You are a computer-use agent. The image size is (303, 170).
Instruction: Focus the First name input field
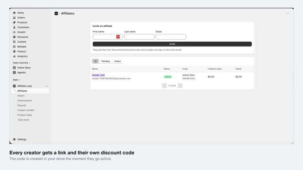(x=108, y=37)
